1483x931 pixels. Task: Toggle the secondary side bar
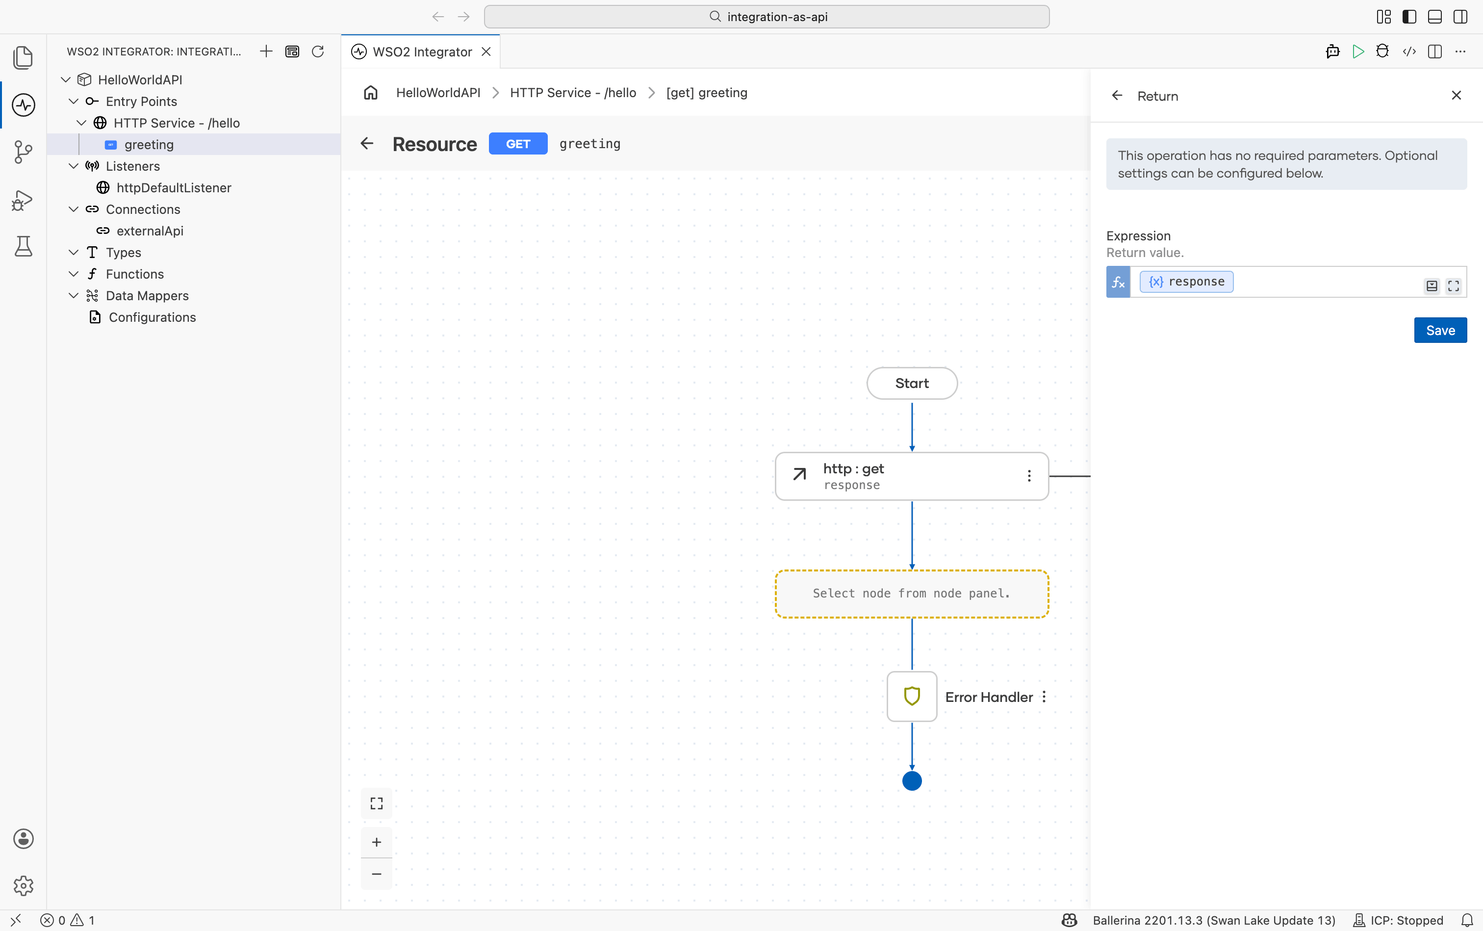(1460, 17)
